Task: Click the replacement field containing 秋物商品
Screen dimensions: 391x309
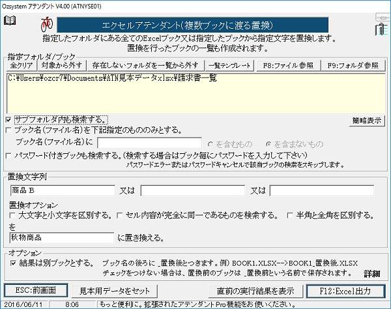Action: pyautogui.click(x=62, y=238)
